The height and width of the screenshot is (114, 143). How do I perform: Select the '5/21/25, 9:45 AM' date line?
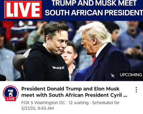tap(37, 108)
